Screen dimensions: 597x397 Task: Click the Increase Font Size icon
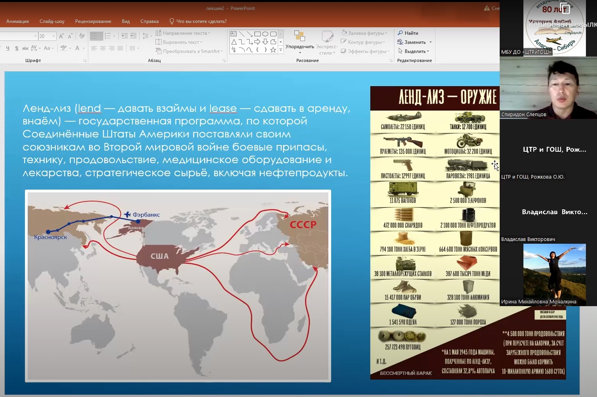61,36
